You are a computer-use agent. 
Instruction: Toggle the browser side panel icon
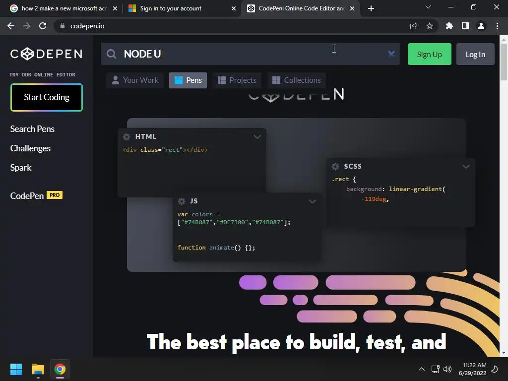(465, 26)
